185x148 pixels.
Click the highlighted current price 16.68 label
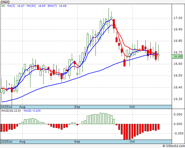[x=178, y=56]
